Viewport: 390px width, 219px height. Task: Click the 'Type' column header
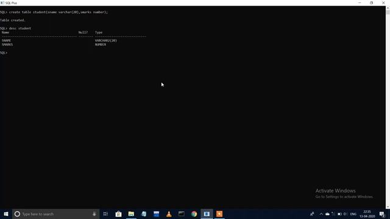click(99, 32)
